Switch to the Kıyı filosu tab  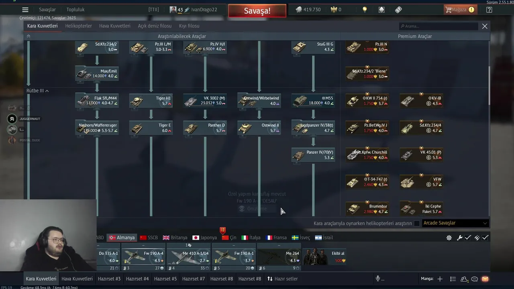click(x=189, y=26)
